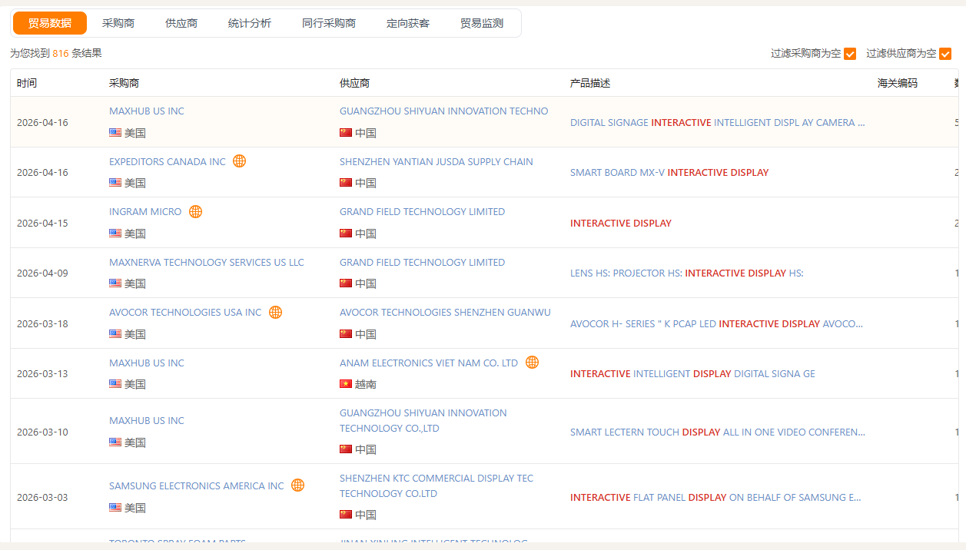
Task: Open AVOCOR TECHNOLOGIES SHENZHEN GUANWU supplier link
Action: pyautogui.click(x=445, y=313)
